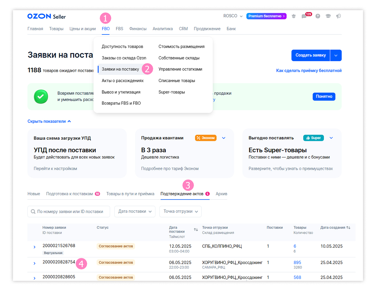Screen dimensions: 376x291
Task: Collapse indicators via Скрыть показатели
Action: tap(49, 121)
